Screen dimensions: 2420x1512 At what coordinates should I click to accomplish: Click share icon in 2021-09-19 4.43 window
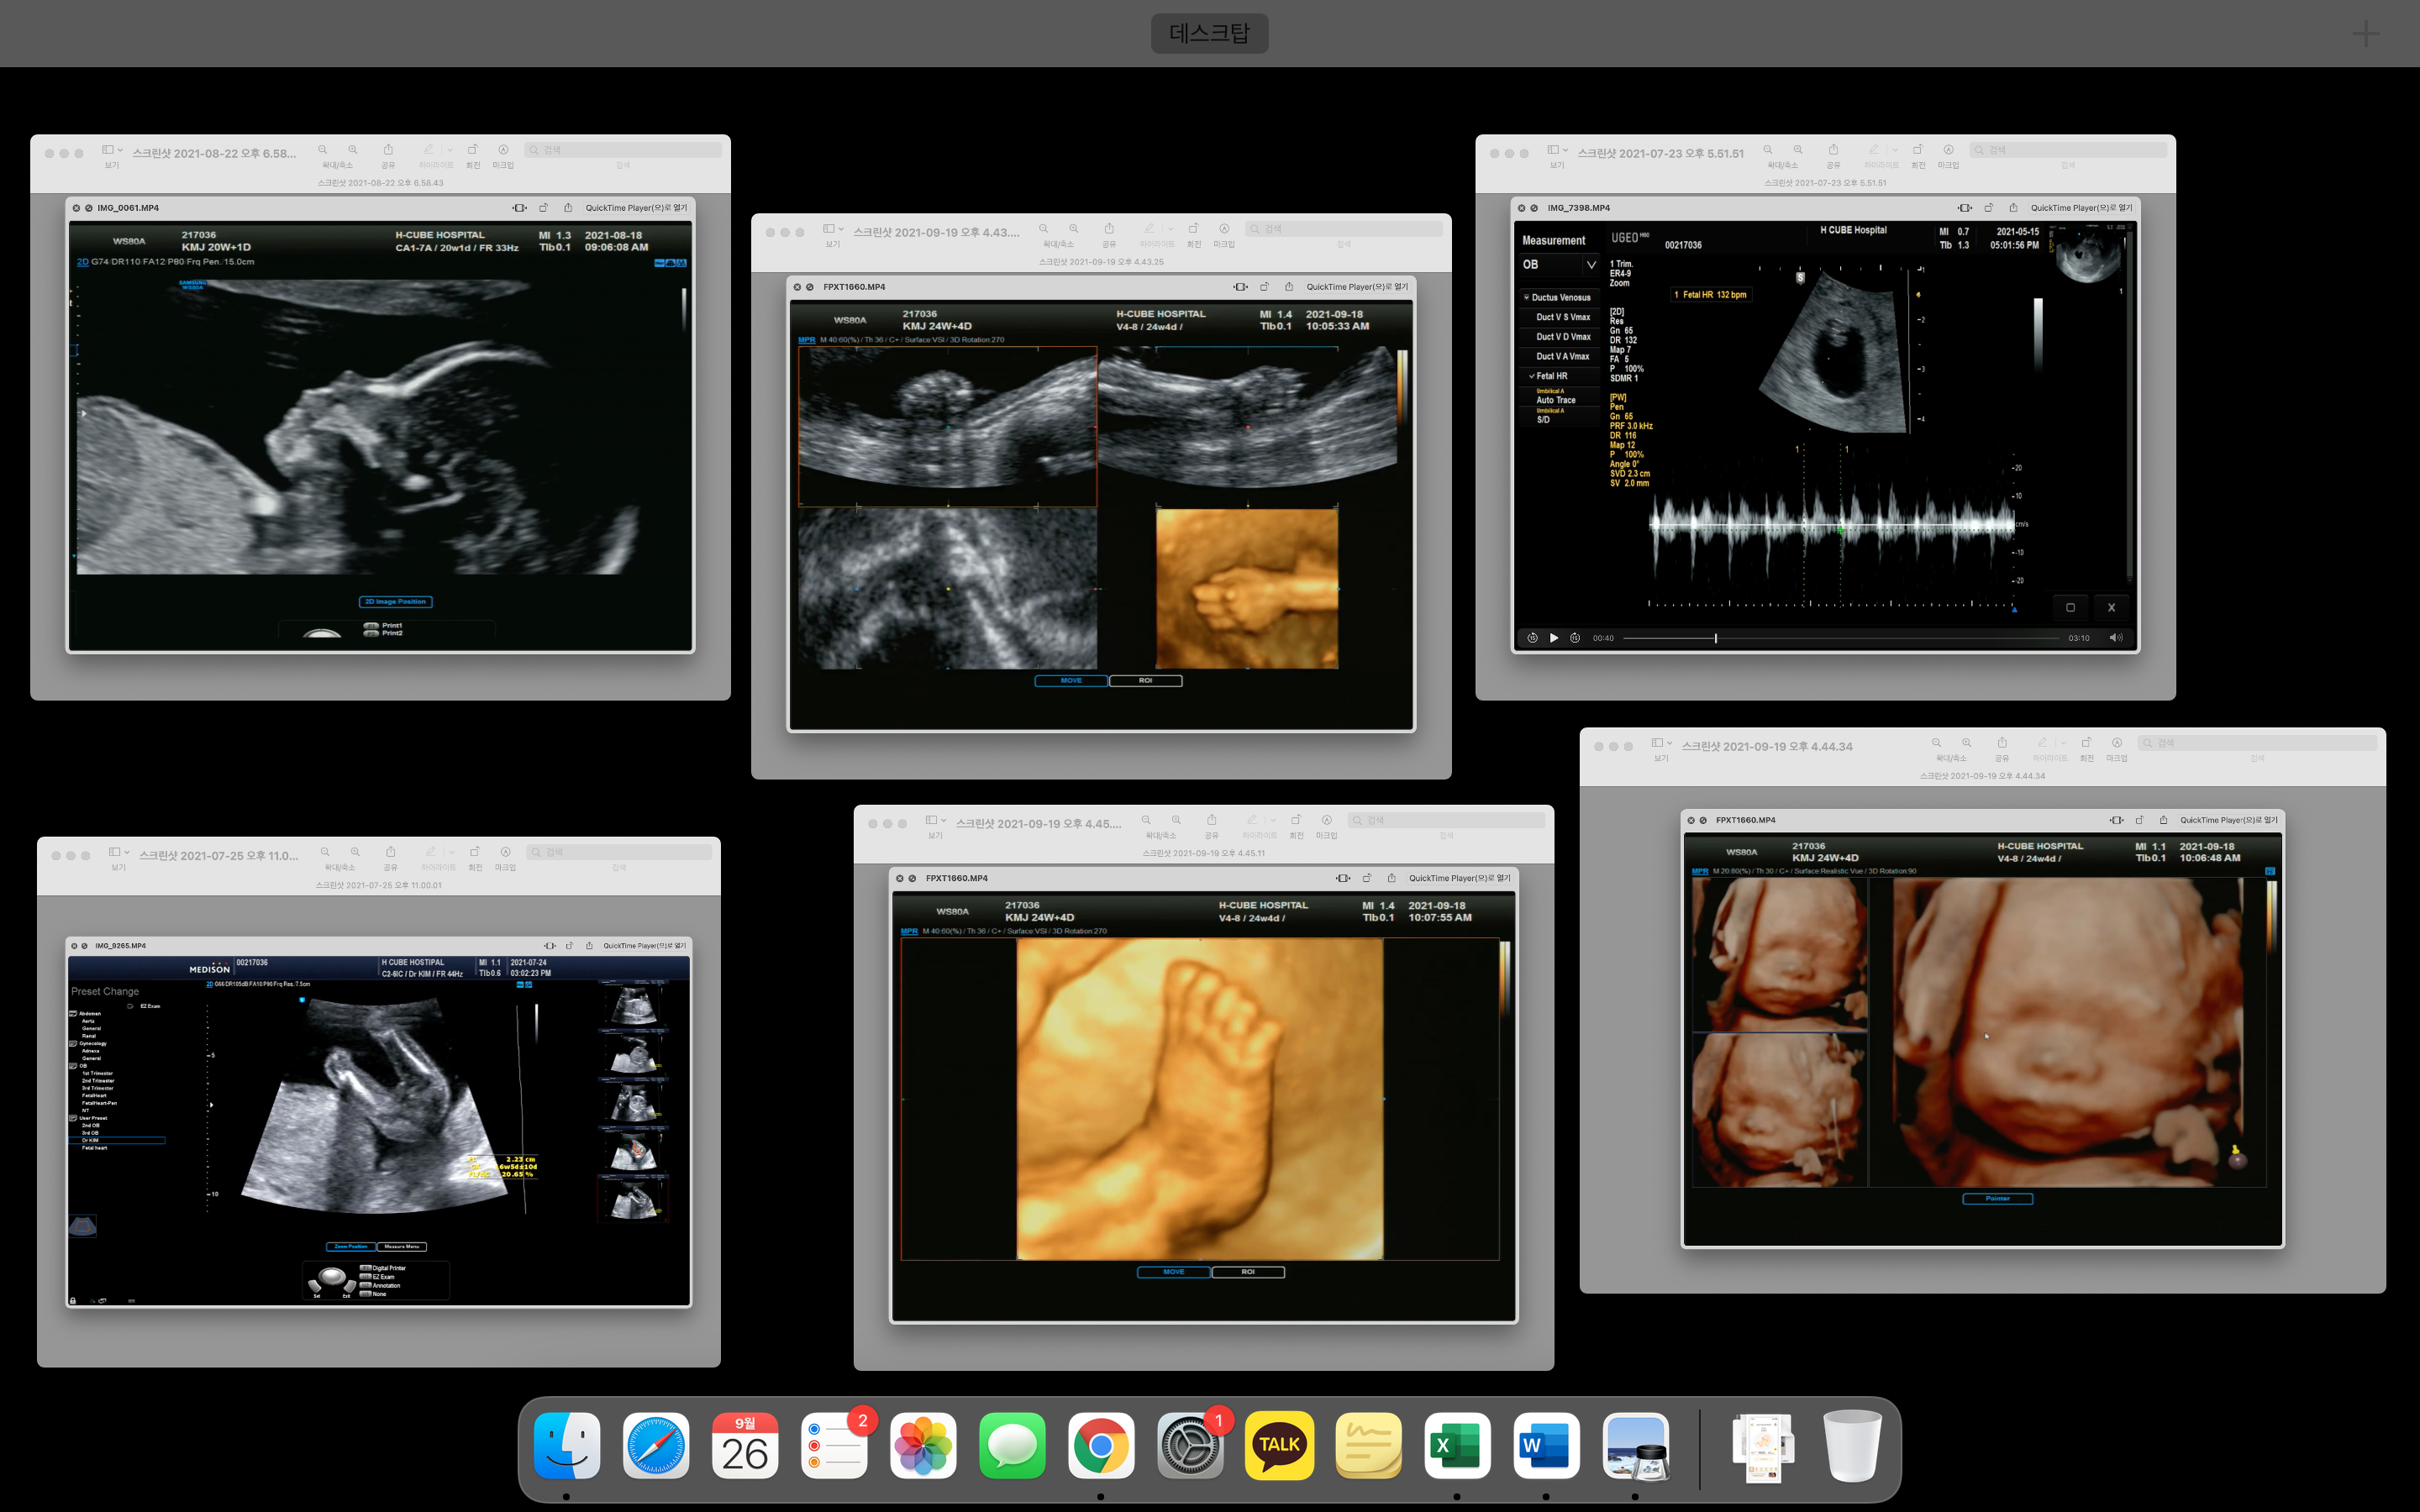[x=1109, y=229]
